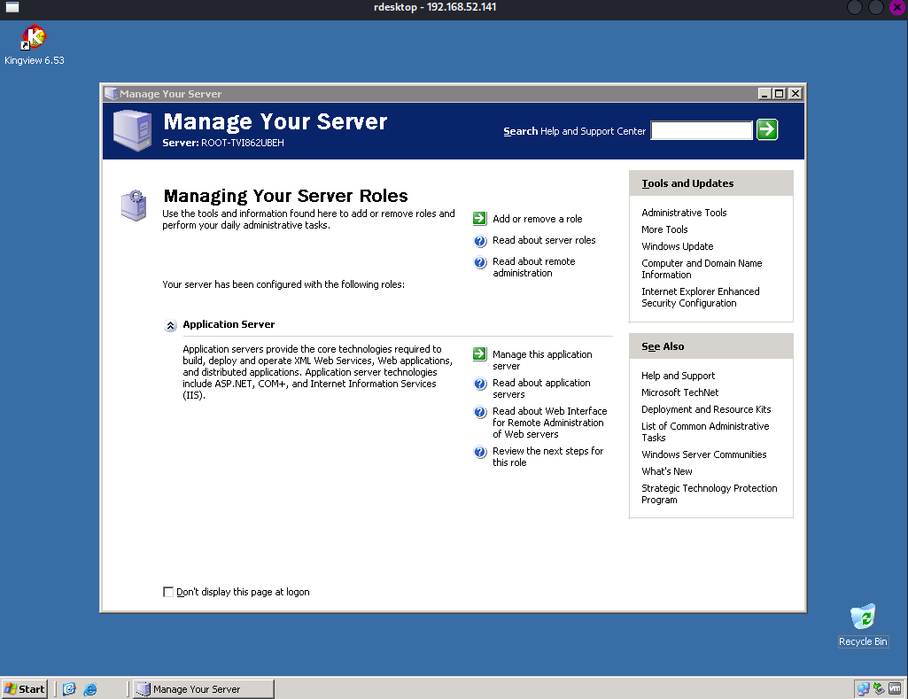Click help icon beside Read about remote administration
The height and width of the screenshot is (699, 908).
(x=480, y=262)
